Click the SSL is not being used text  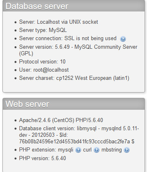tap(90, 38)
